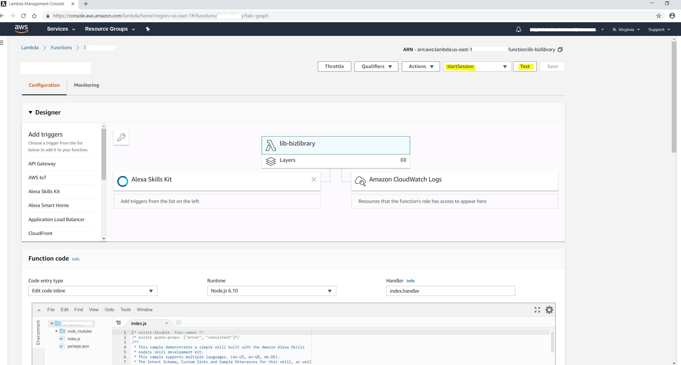Image resolution: width=681 pixels, height=365 pixels.
Task: Click the pin shortcut icon in AWS navbar
Action: click(148, 29)
